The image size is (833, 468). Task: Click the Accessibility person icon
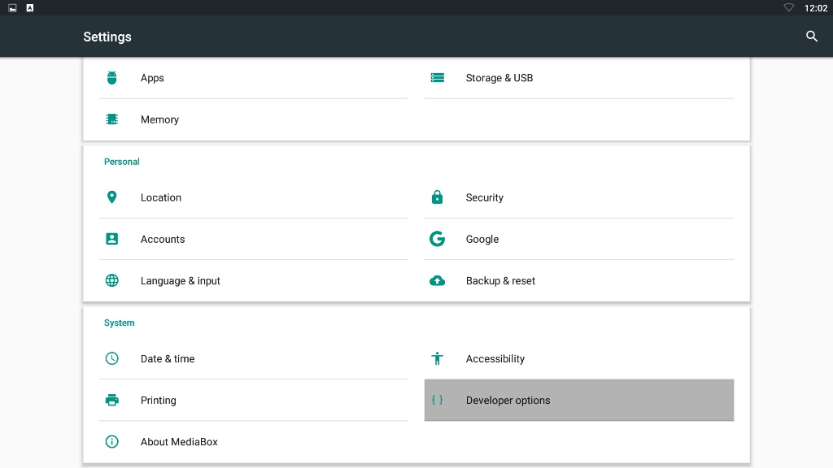[438, 358]
